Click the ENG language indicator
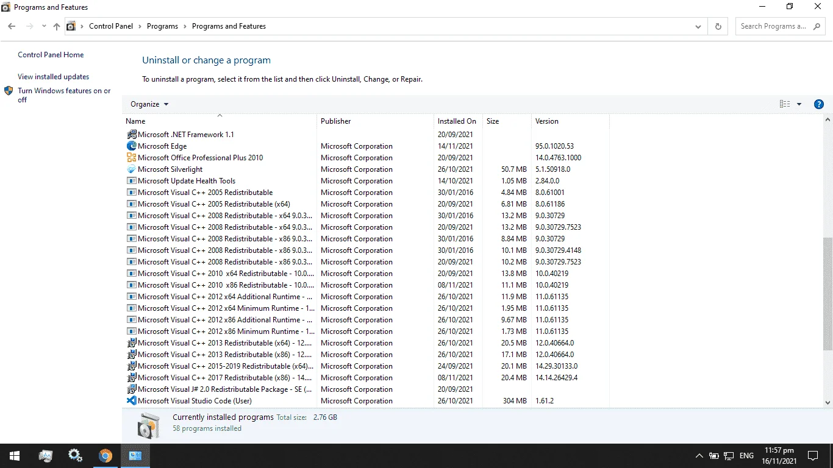Screen dimensions: 833x468 [746, 456]
